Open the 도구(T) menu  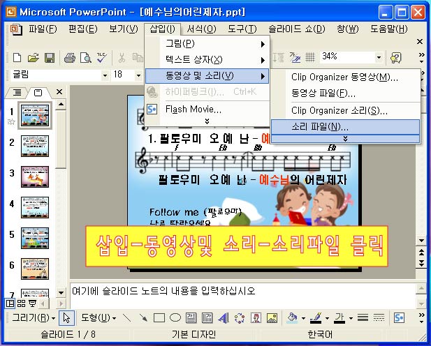tap(242, 29)
